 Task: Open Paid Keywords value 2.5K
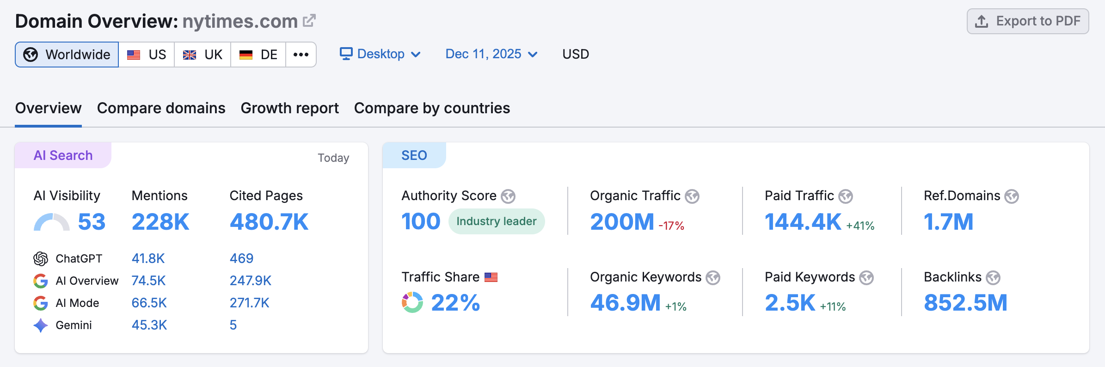(x=790, y=303)
